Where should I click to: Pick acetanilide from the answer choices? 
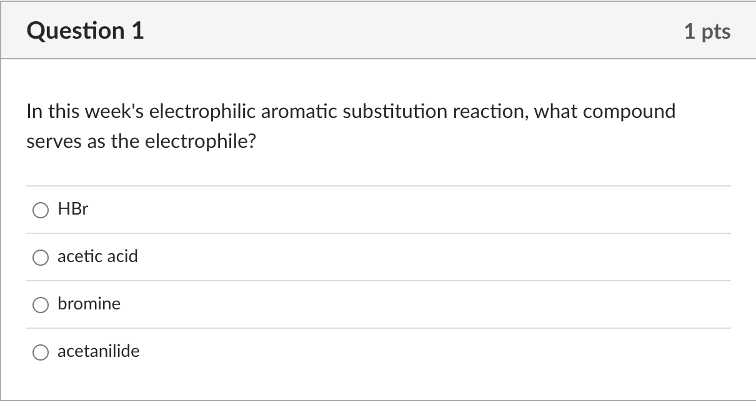41,352
